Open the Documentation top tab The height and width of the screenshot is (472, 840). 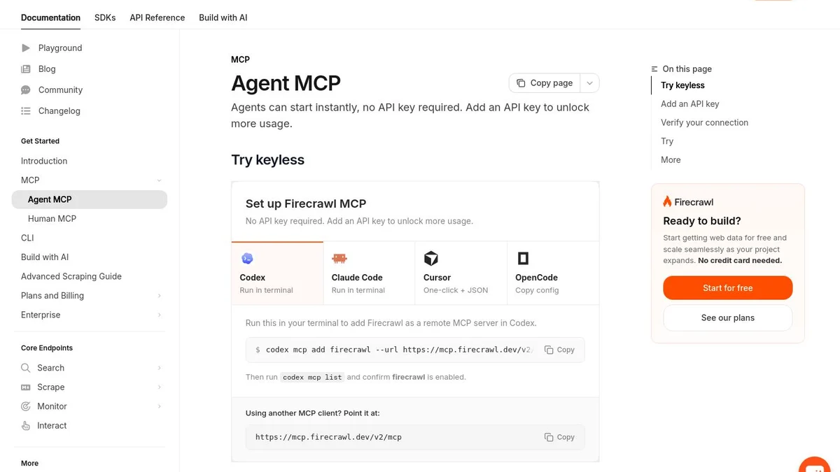[x=50, y=17]
